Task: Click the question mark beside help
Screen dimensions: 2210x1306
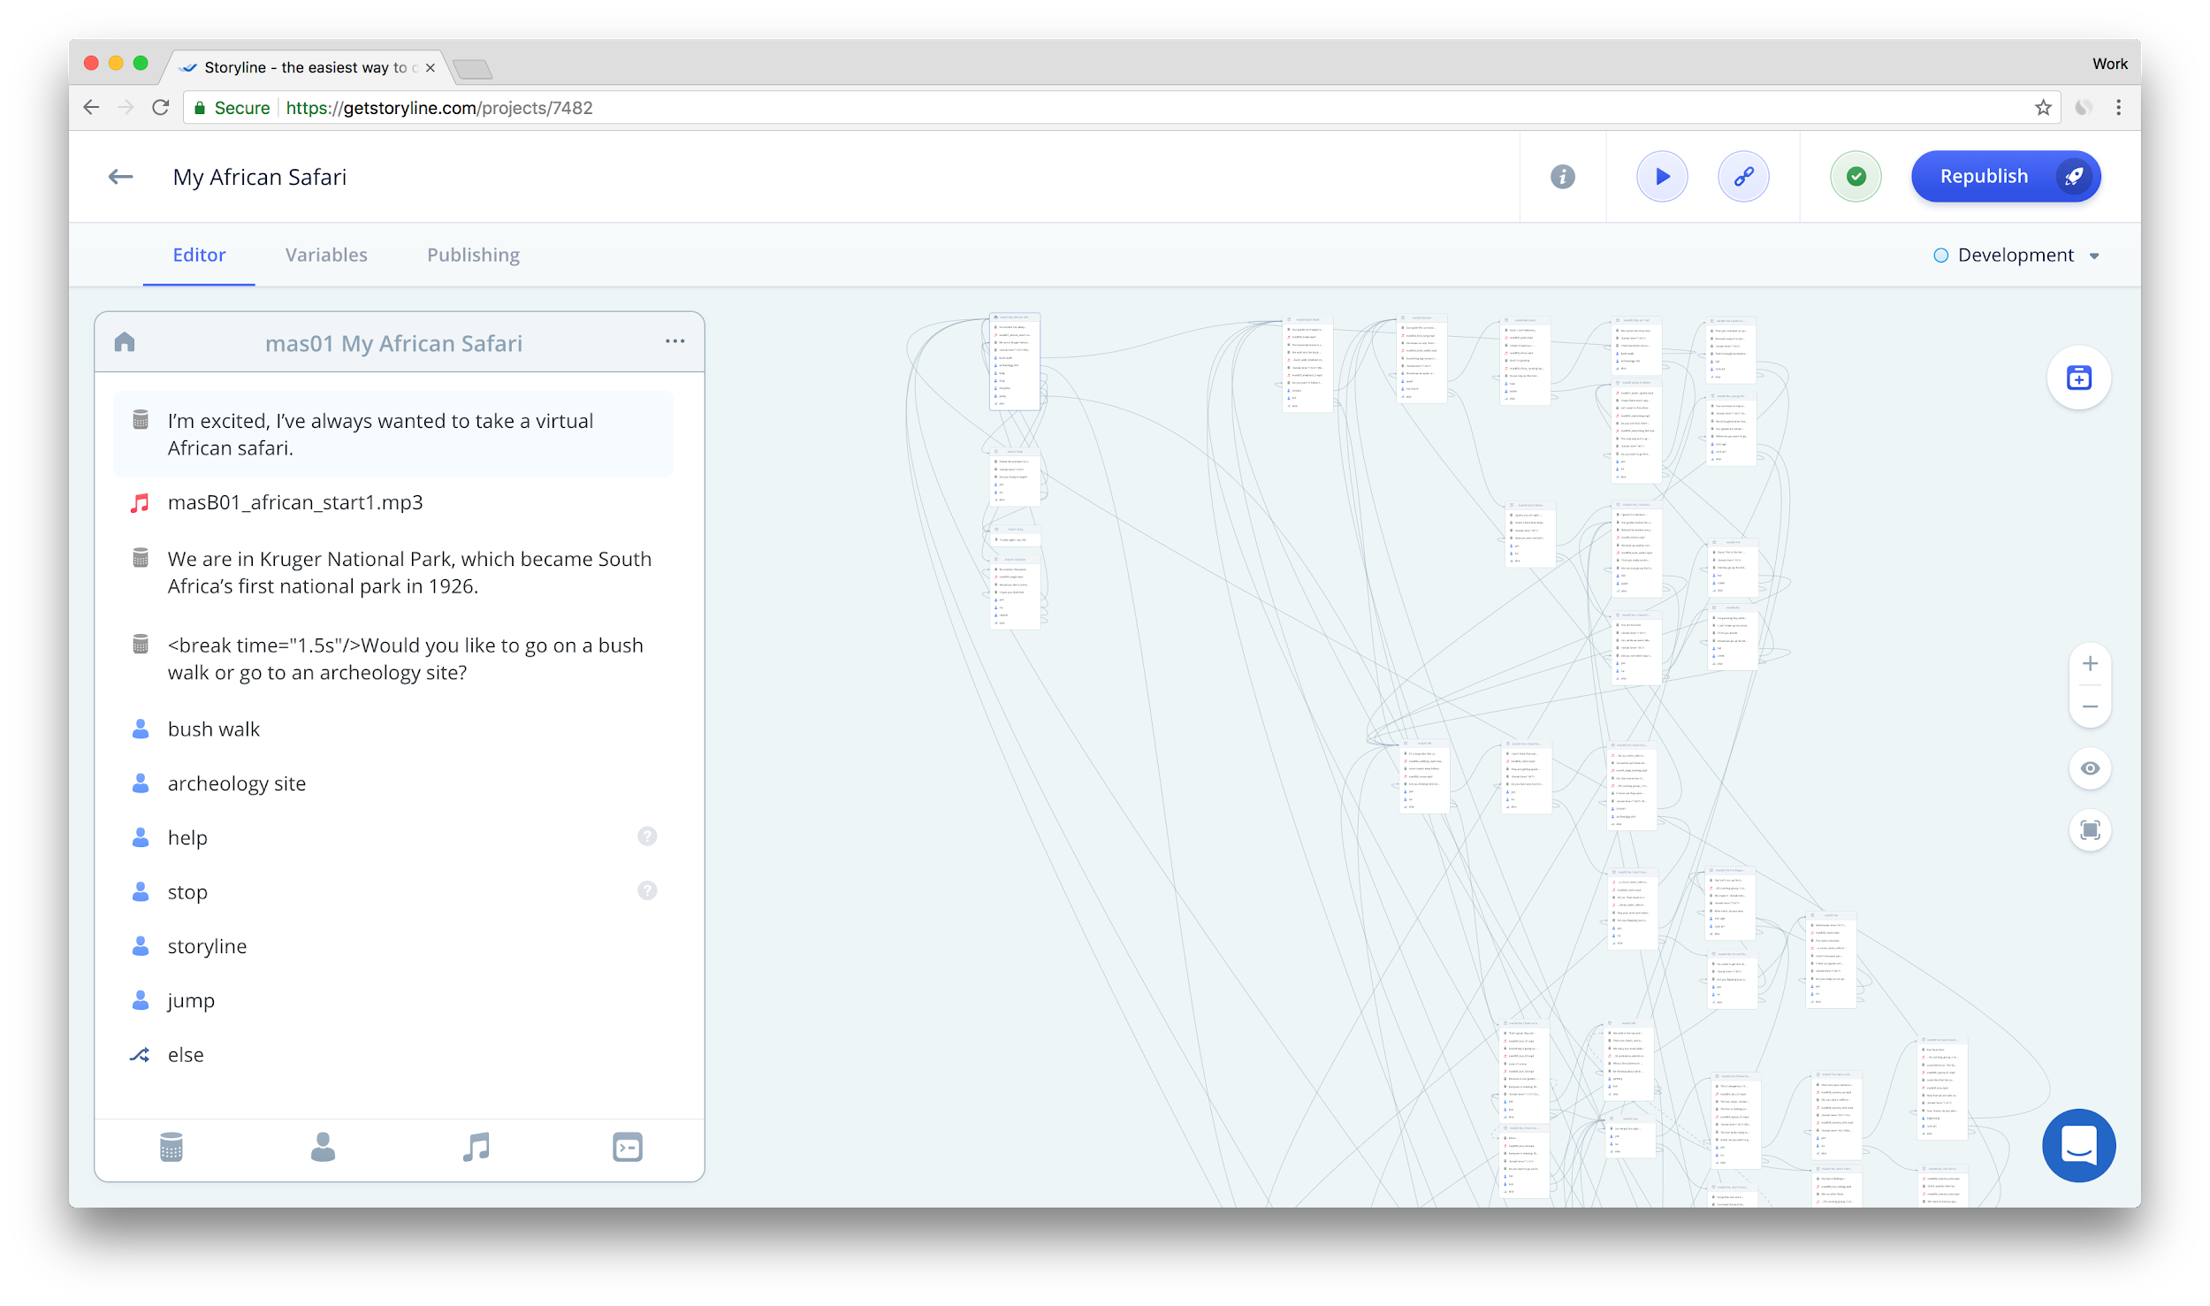Action: pos(647,836)
